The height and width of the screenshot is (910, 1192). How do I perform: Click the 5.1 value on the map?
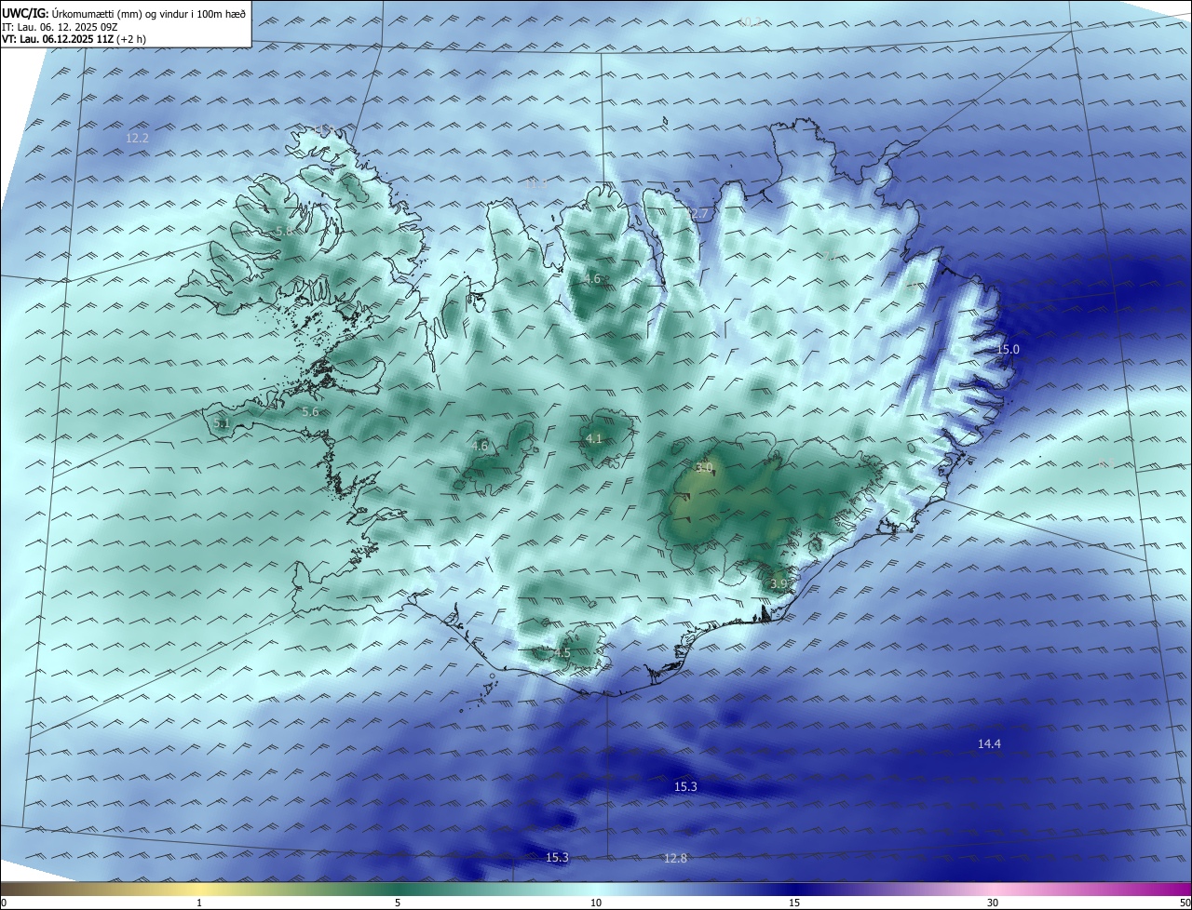[x=222, y=423]
